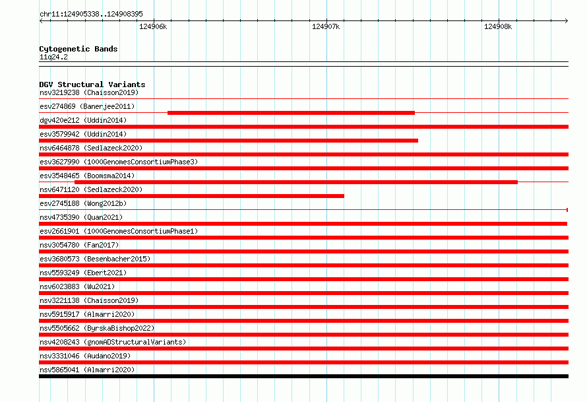Open nsv3331046 (Audano2019) variant label
The width and height of the screenshot is (587, 402).
pyautogui.click(x=85, y=356)
